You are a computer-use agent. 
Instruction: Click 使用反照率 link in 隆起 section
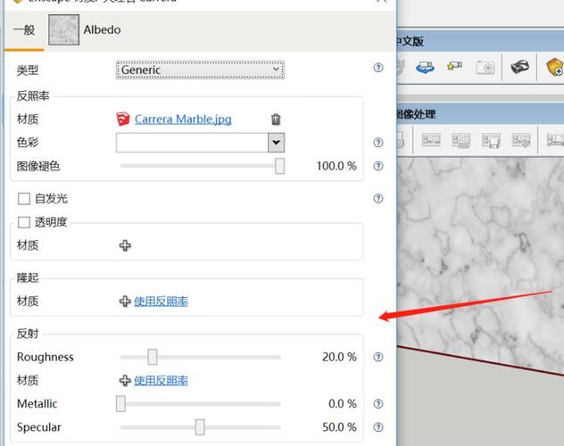[x=162, y=301]
